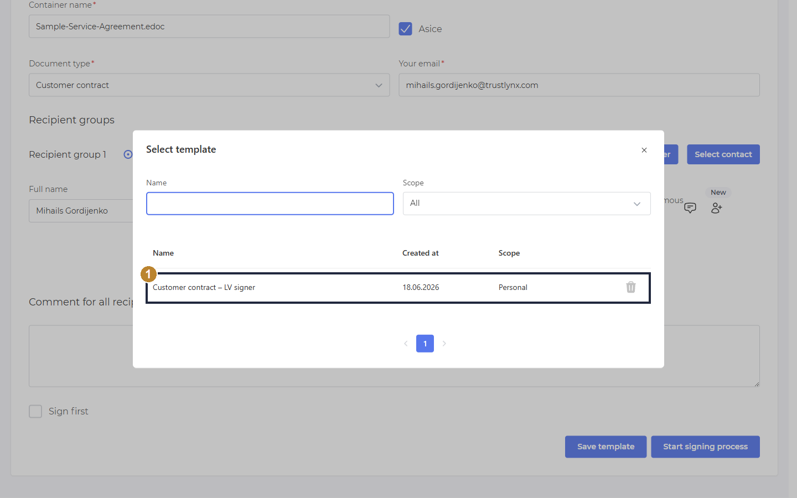The image size is (797, 498).
Task: Click the Name column header in table
Action: (x=163, y=253)
